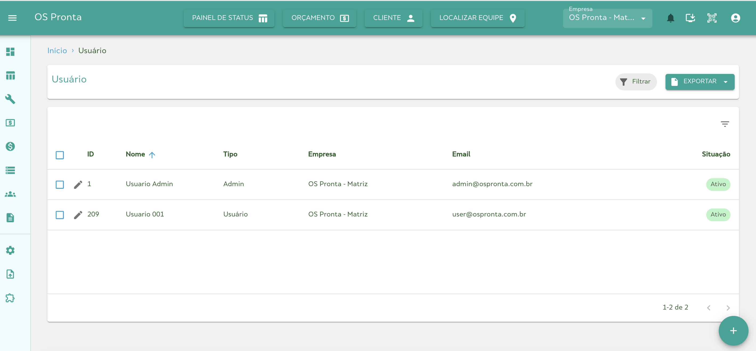Open ORÇAMENTO from top bar
Screen dimensions: 756x351
coord(319,18)
